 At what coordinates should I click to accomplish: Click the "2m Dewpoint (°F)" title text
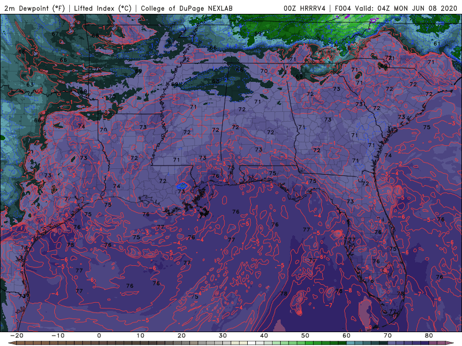(34, 8)
